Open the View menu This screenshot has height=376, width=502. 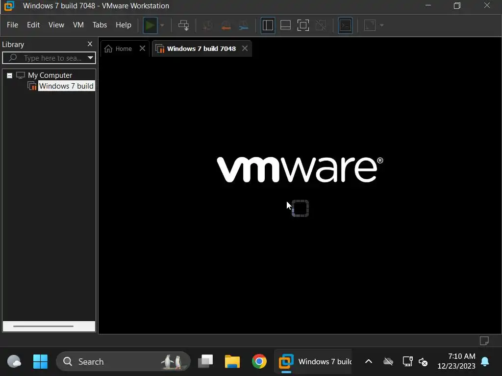[56, 25]
